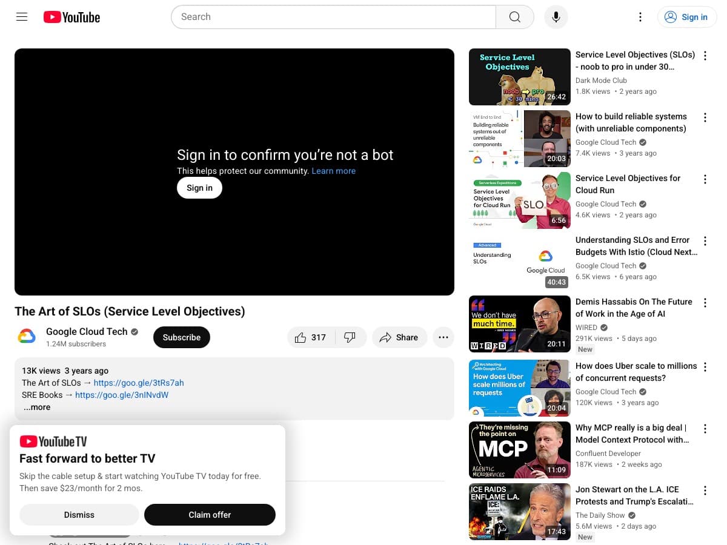Click the 1.24M subscribers text
The height and width of the screenshot is (545, 727).
76,344
